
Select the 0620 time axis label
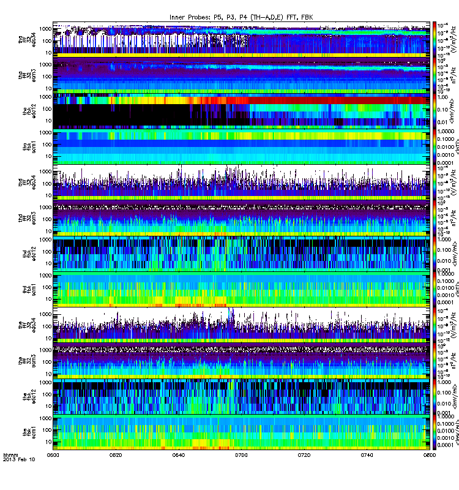click(116, 455)
